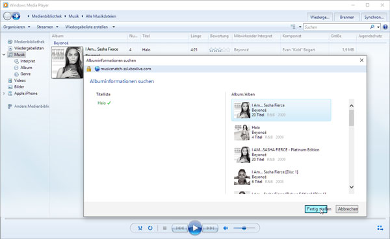Click into the Suchen search field
Image resolution: width=390 pixels, height=239 pixels.
coord(336,27)
